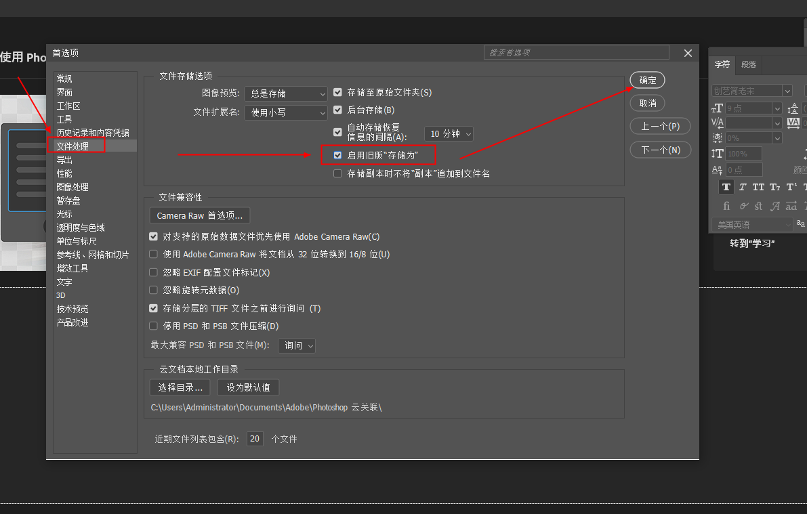Image resolution: width=807 pixels, height=514 pixels.
Task: Disable 存储至原始文件夹 checkbox
Action: click(337, 93)
